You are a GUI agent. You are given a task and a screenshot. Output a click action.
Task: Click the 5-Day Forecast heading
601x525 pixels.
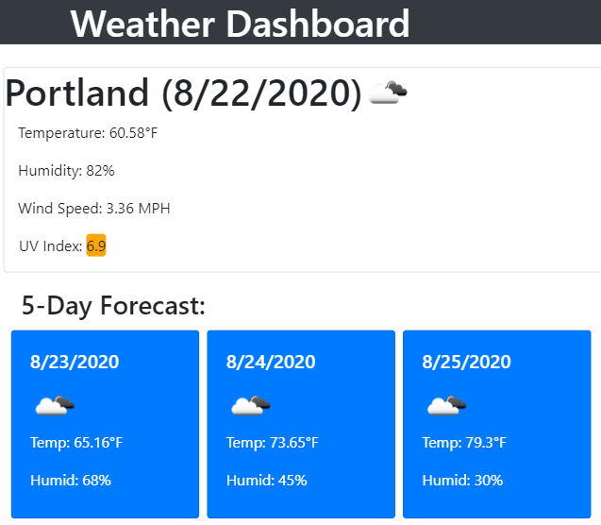click(x=113, y=306)
